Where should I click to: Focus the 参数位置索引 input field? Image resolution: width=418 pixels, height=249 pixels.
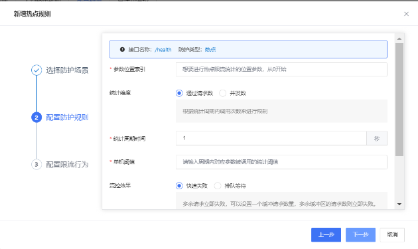click(281, 70)
